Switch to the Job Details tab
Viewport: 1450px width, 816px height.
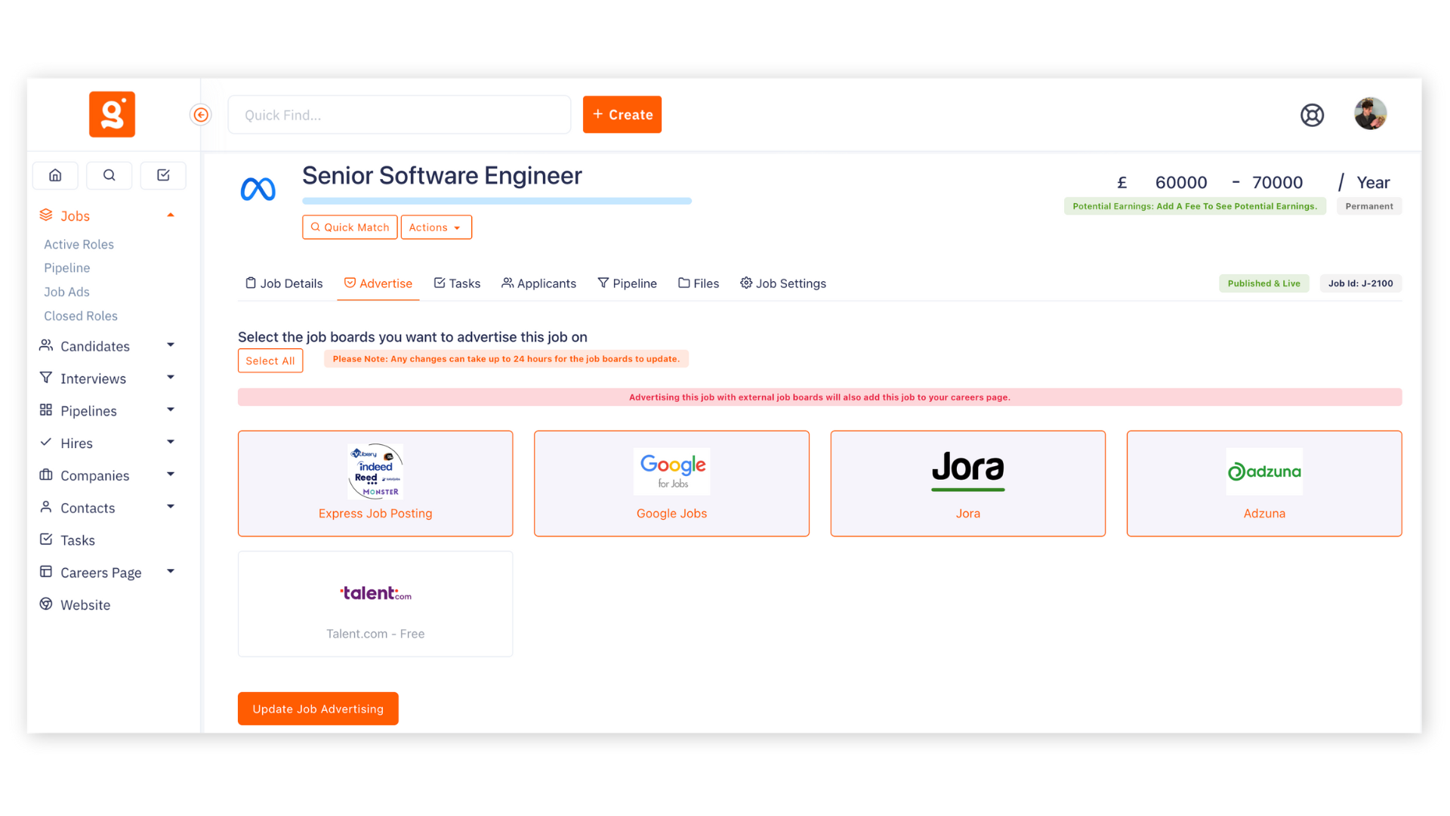click(284, 283)
